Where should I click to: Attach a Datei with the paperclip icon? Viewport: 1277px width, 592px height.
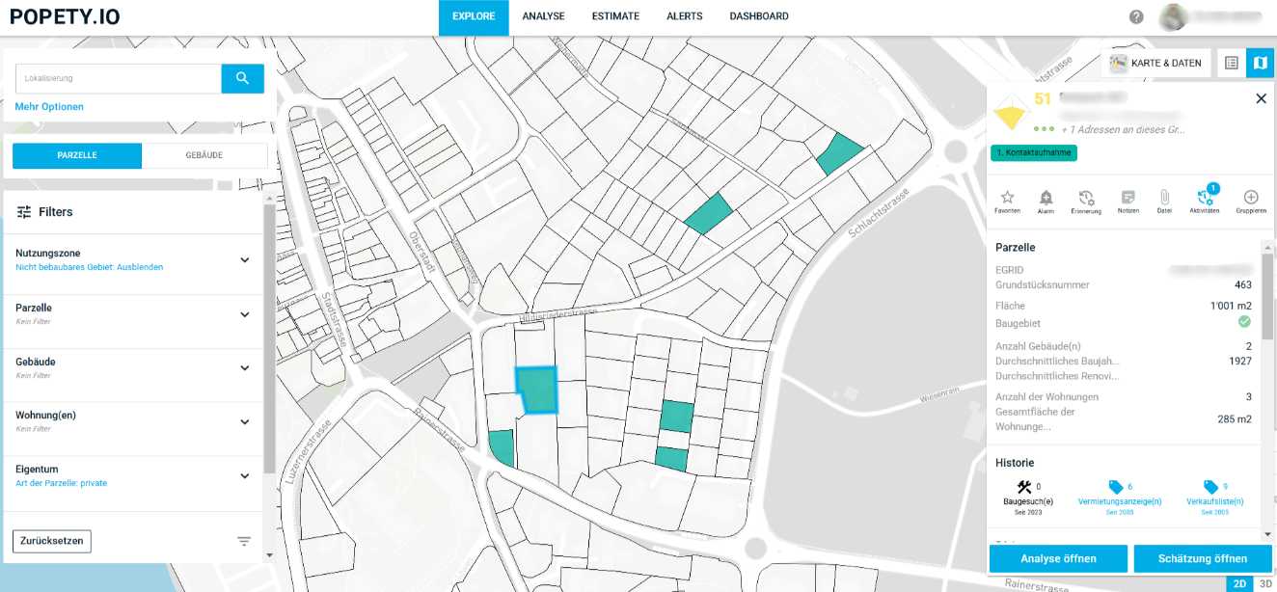pos(1164,197)
